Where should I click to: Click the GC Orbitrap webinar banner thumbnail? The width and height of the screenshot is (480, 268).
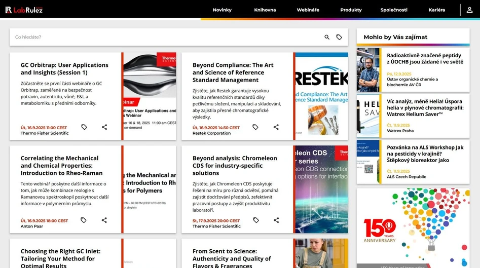pyautogui.click(x=150, y=96)
